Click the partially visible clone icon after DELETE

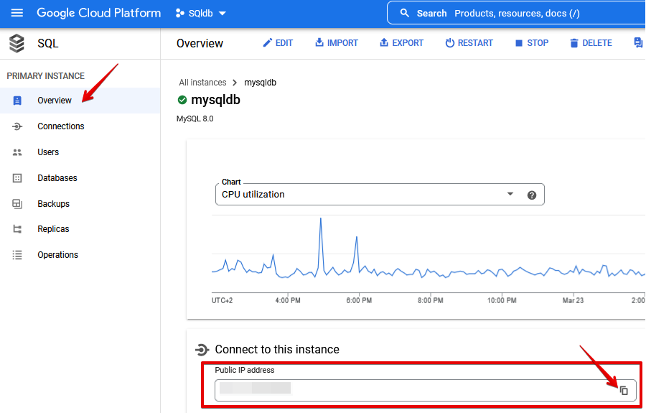click(x=638, y=42)
